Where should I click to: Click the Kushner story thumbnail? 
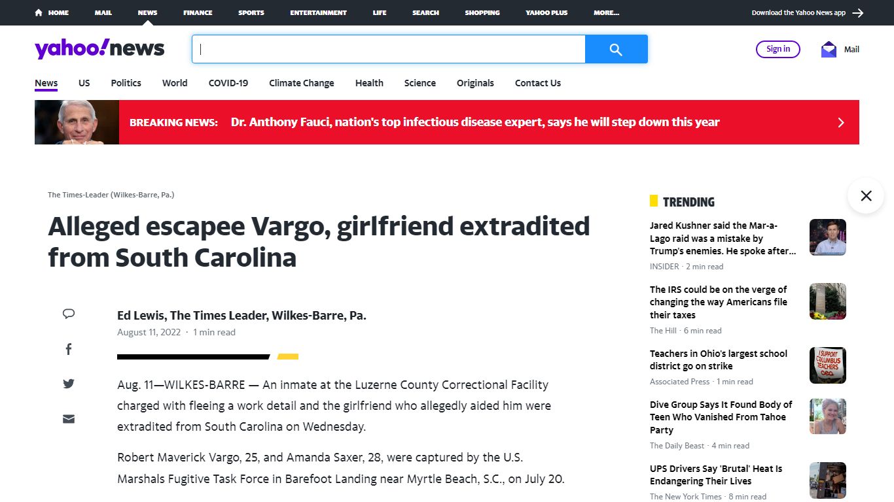(x=828, y=237)
